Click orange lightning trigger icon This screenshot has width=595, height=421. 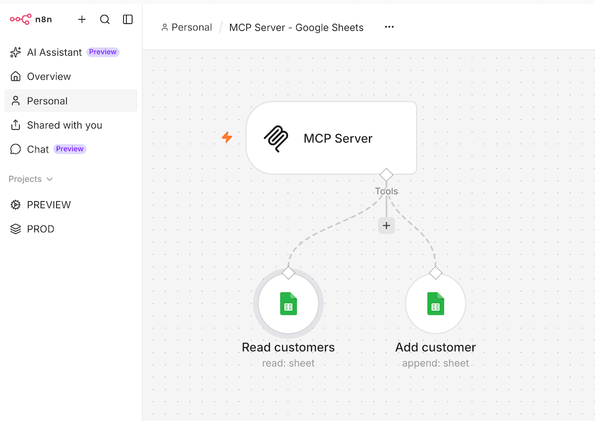click(227, 137)
